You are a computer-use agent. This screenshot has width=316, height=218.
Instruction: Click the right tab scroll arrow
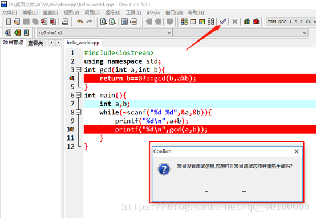pyautogui.click(x=58, y=43)
